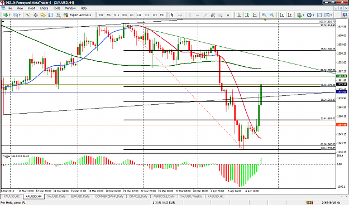This screenshot has height=205, width=349.
Task: Switch to line chart display
Action: pos(255,15)
